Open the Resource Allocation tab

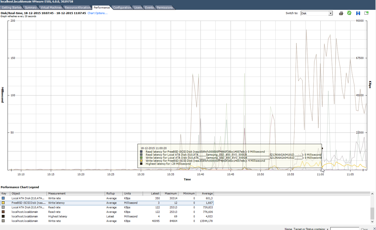click(x=77, y=8)
